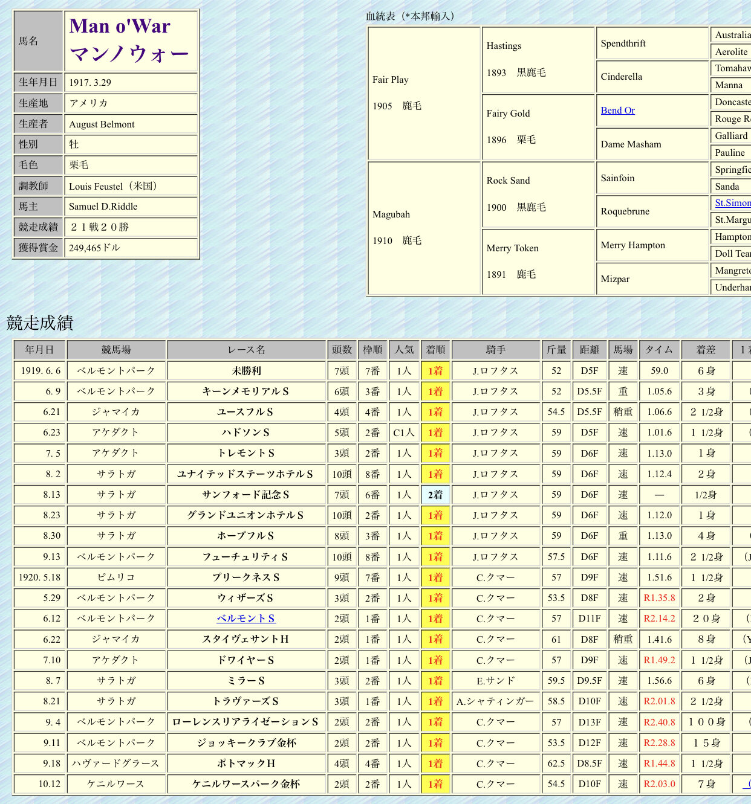Click ユナイテッドステーツホテルS race name
Screen dimensions: 751x804
(246, 474)
